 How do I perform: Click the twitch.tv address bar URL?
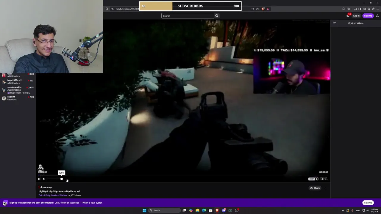(x=127, y=9)
